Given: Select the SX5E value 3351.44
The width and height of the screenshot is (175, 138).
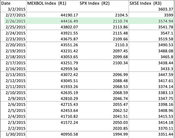Looking at the screenshot, I should pos(166,134).
